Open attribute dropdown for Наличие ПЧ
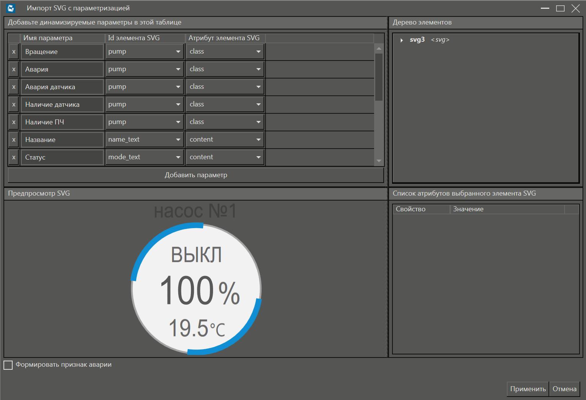Screen dimensions: 586x400 pyautogui.click(x=225, y=122)
